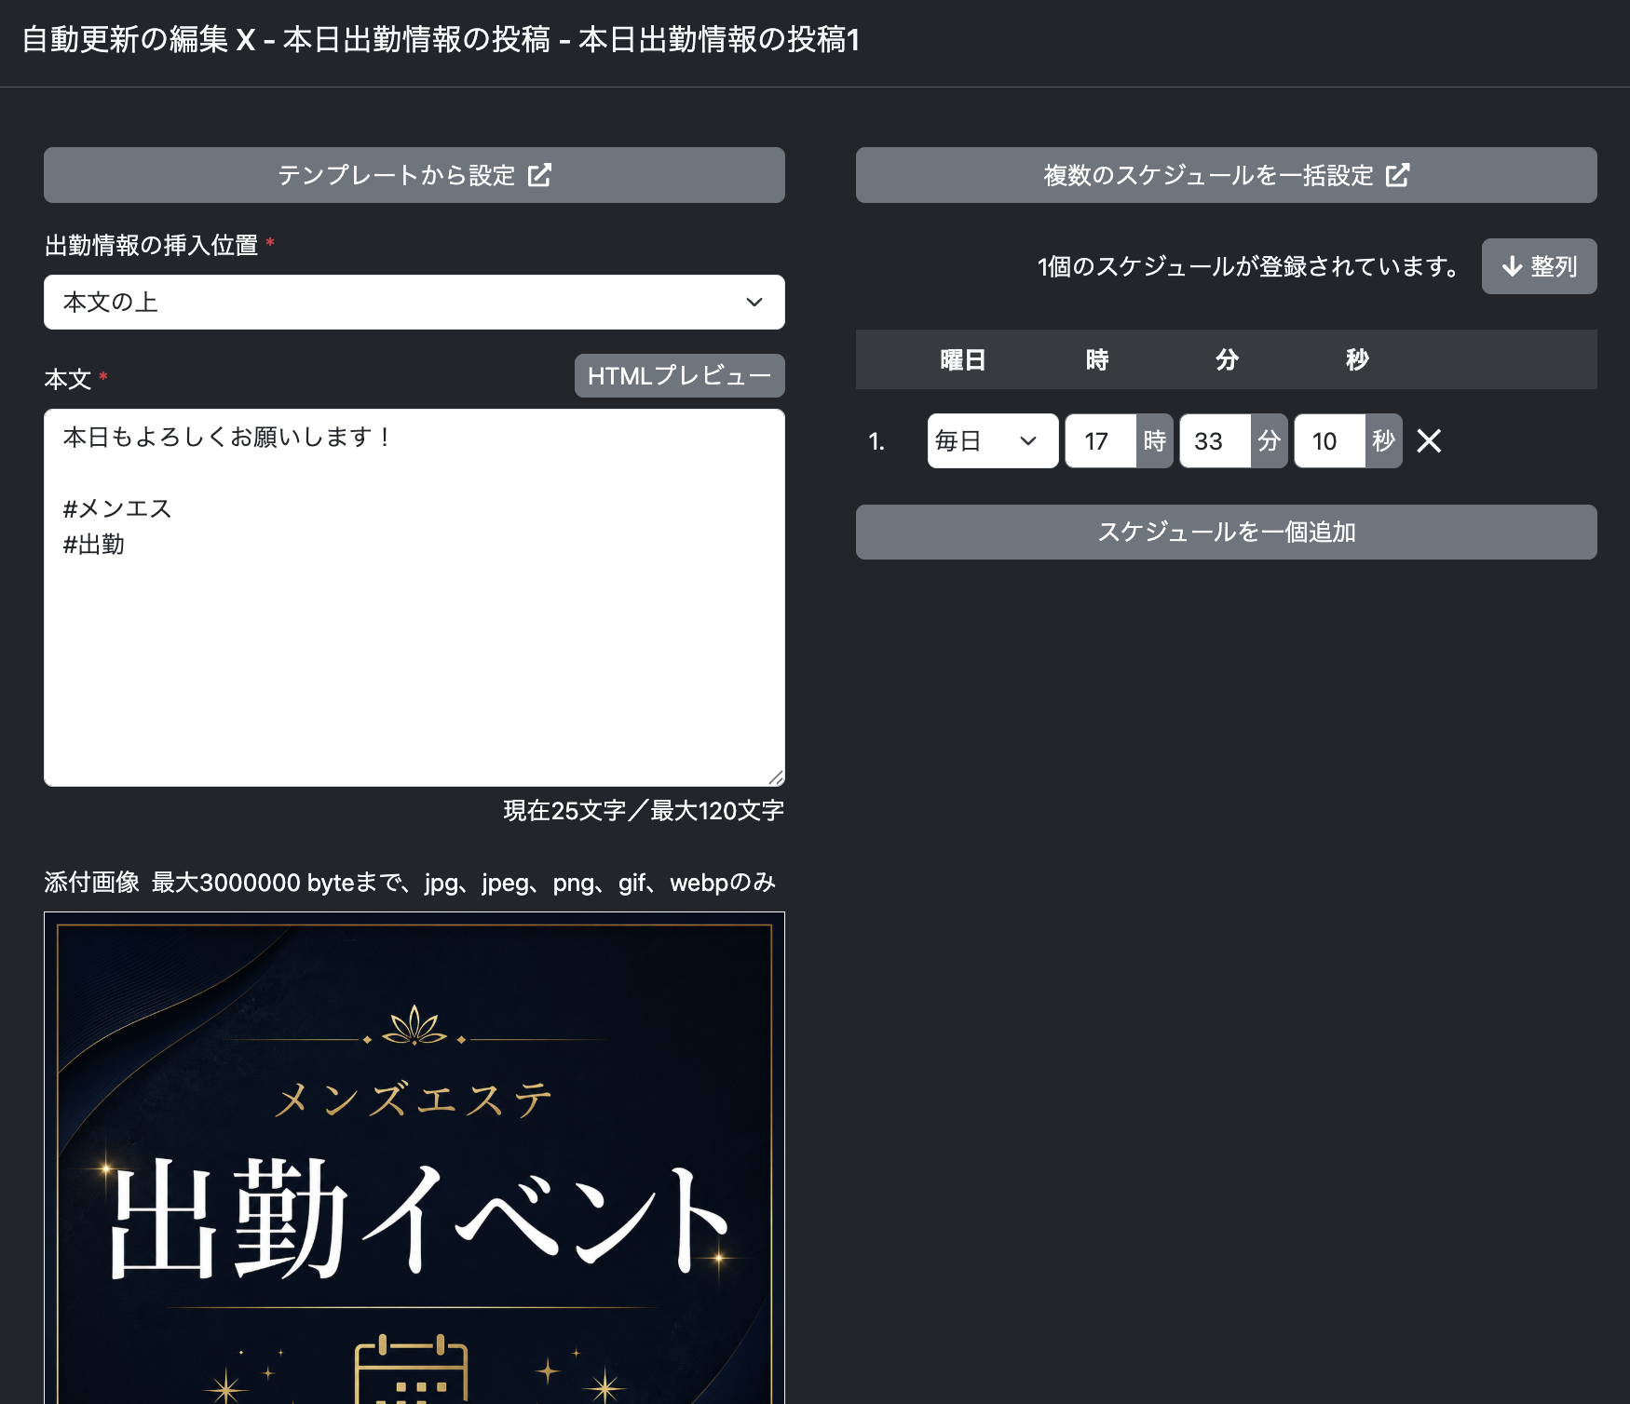Click the 分 column header
1630x1404 pixels.
coord(1227,359)
